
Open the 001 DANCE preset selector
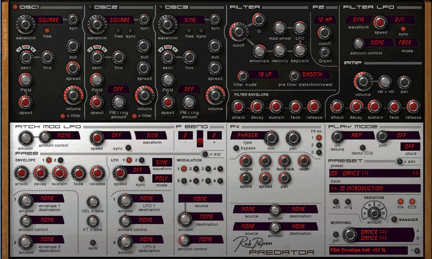tap(375, 173)
